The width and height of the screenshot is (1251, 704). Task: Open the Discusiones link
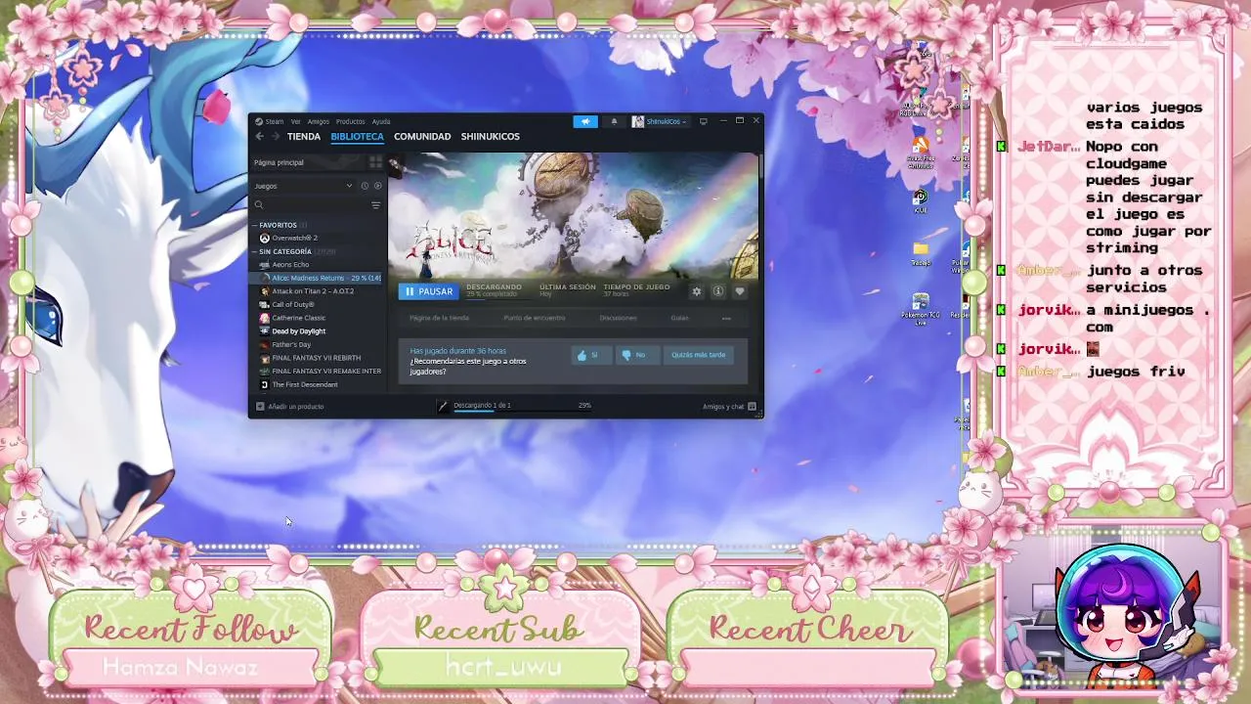[618, 318]
